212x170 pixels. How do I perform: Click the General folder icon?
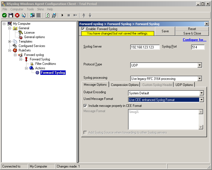15,28
